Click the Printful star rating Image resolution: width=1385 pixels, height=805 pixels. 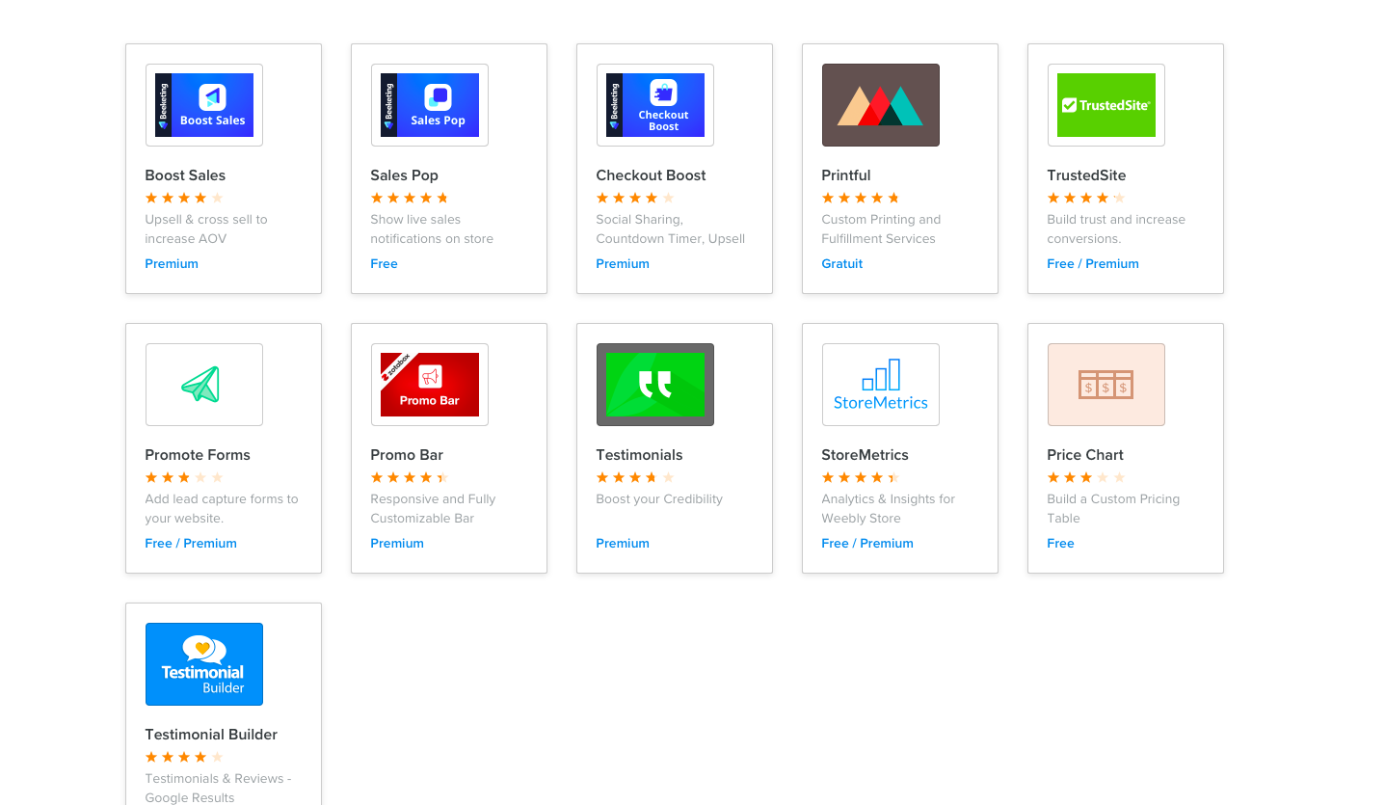coord(861,198)
